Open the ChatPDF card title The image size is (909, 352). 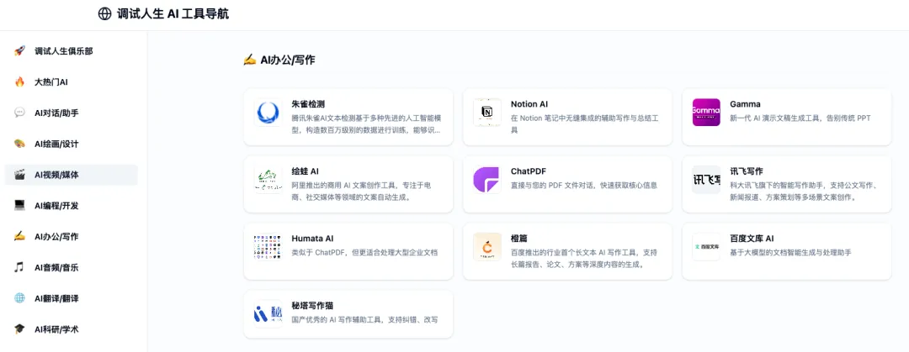pyautogui.click(x=529, y=171)
